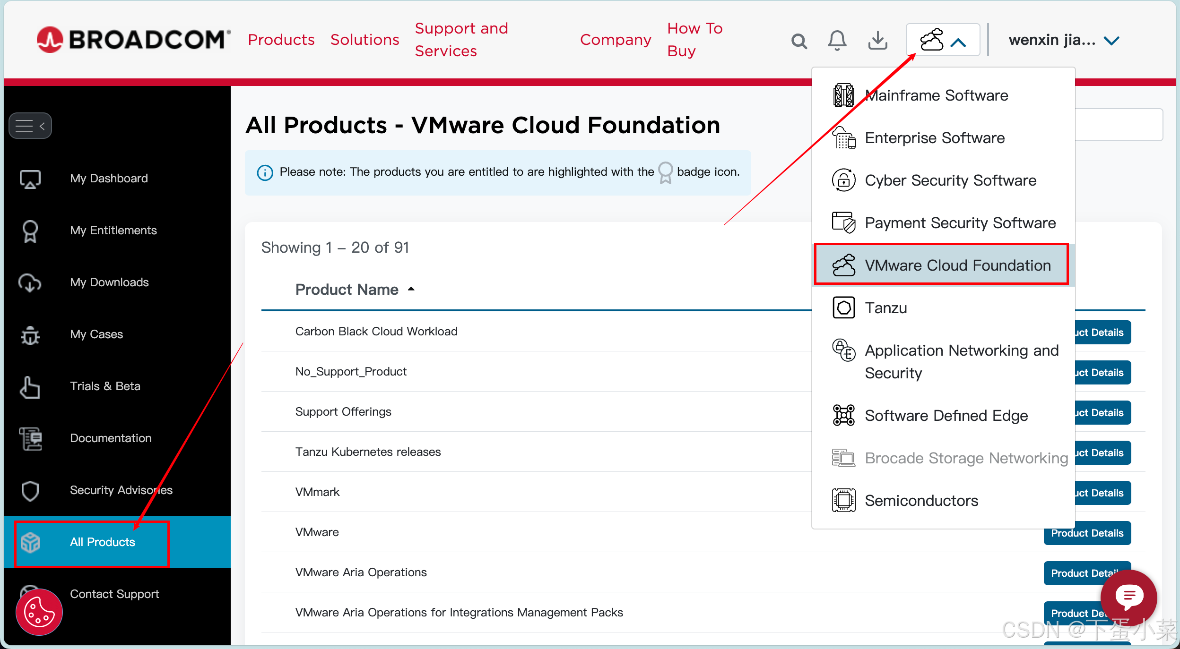
Task: Click the My Downloads cloud icon
Action: coord(30,282)
